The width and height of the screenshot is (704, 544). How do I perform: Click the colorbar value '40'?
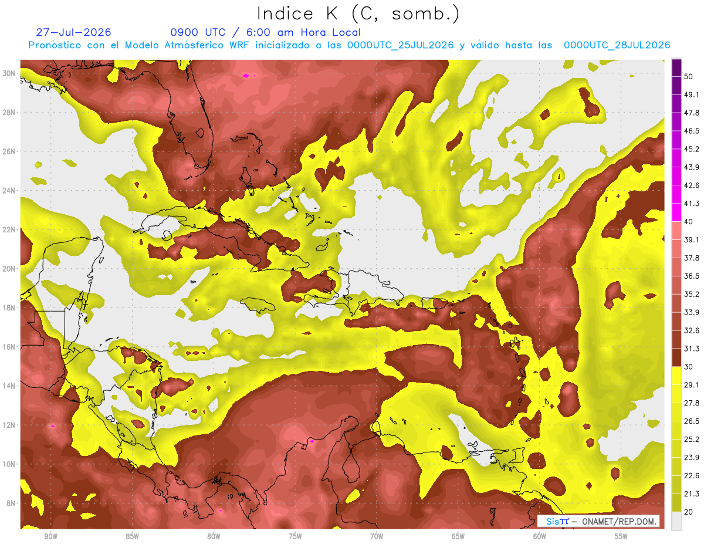[x=689, y=221]
